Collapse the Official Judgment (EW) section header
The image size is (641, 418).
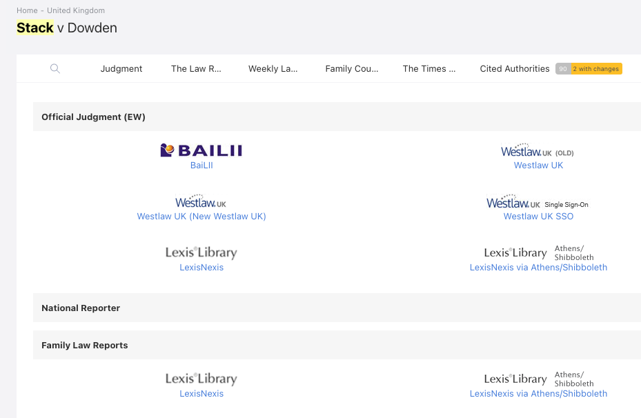(x=337, y=117)
